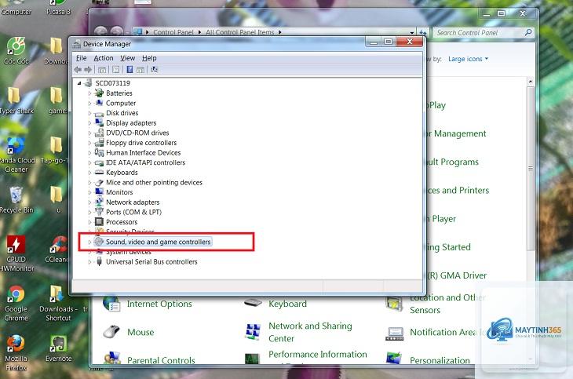Select the Human Interface Devices icon
The height and width of the screenshot is (379, 573).
point(99,152)
